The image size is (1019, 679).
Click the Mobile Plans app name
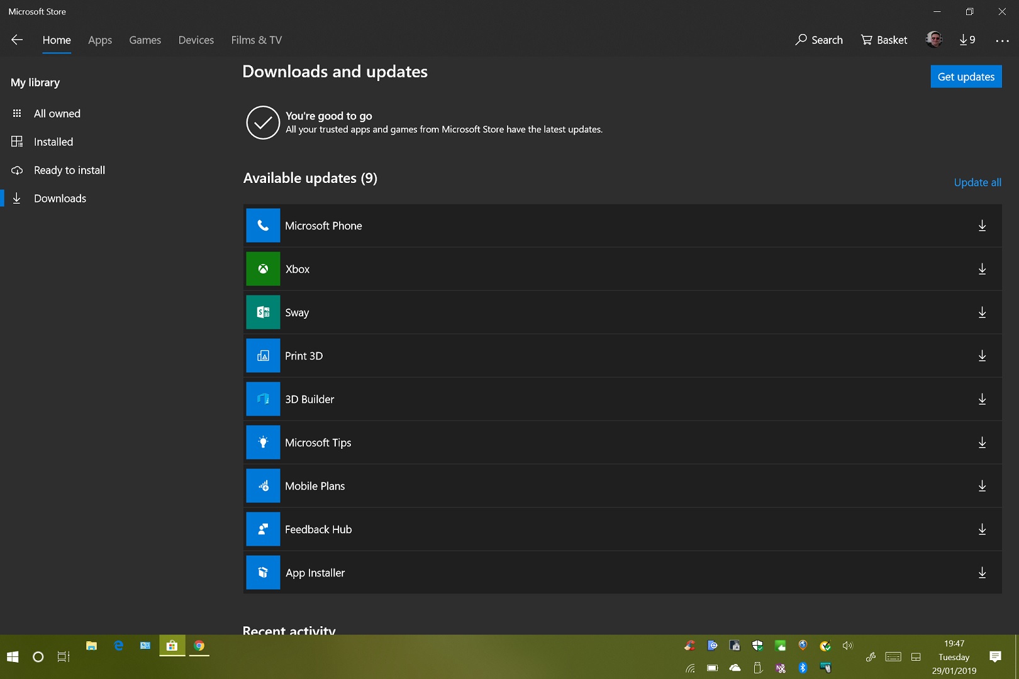click(x=315, y=486)
